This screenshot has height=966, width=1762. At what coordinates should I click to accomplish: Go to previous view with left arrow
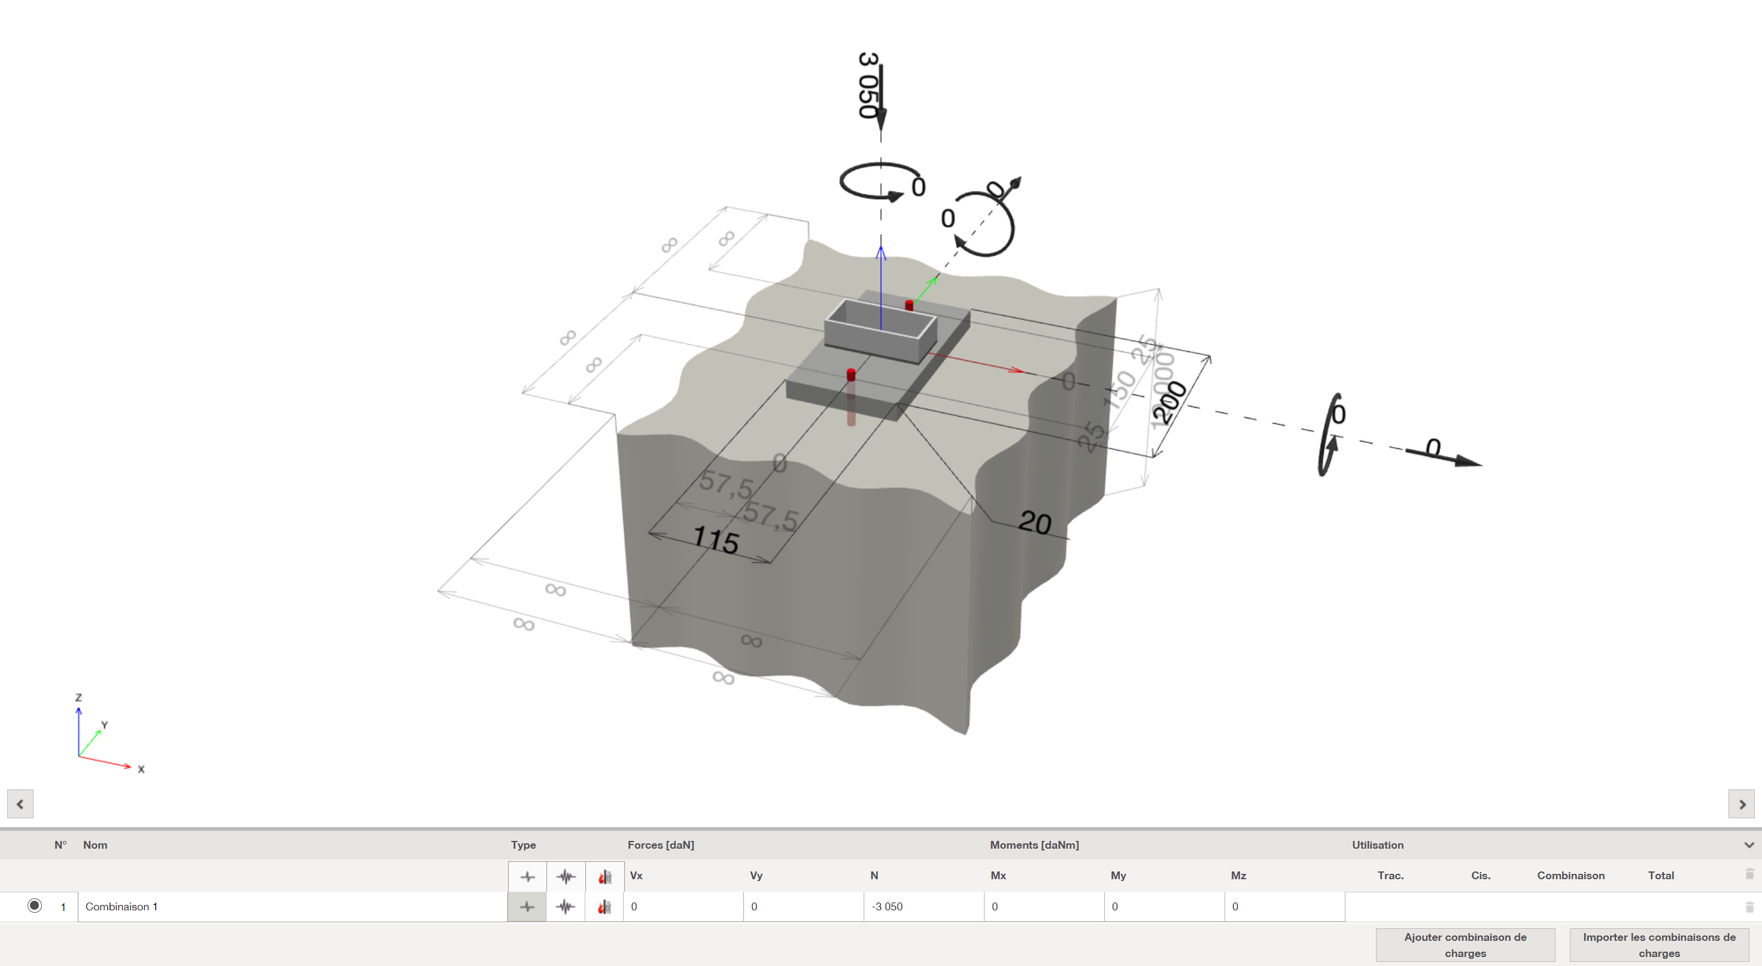pyautogui.click(x=20, y=804)
